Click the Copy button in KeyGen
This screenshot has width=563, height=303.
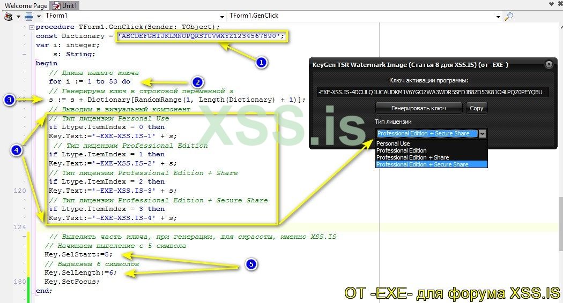[477, 108]
